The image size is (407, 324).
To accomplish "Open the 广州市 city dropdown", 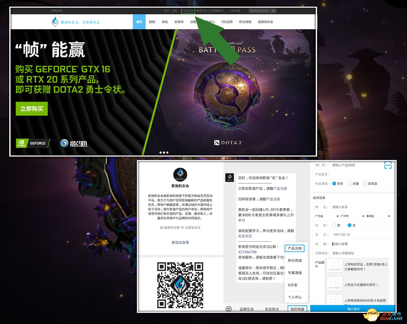I will point(352,216).
